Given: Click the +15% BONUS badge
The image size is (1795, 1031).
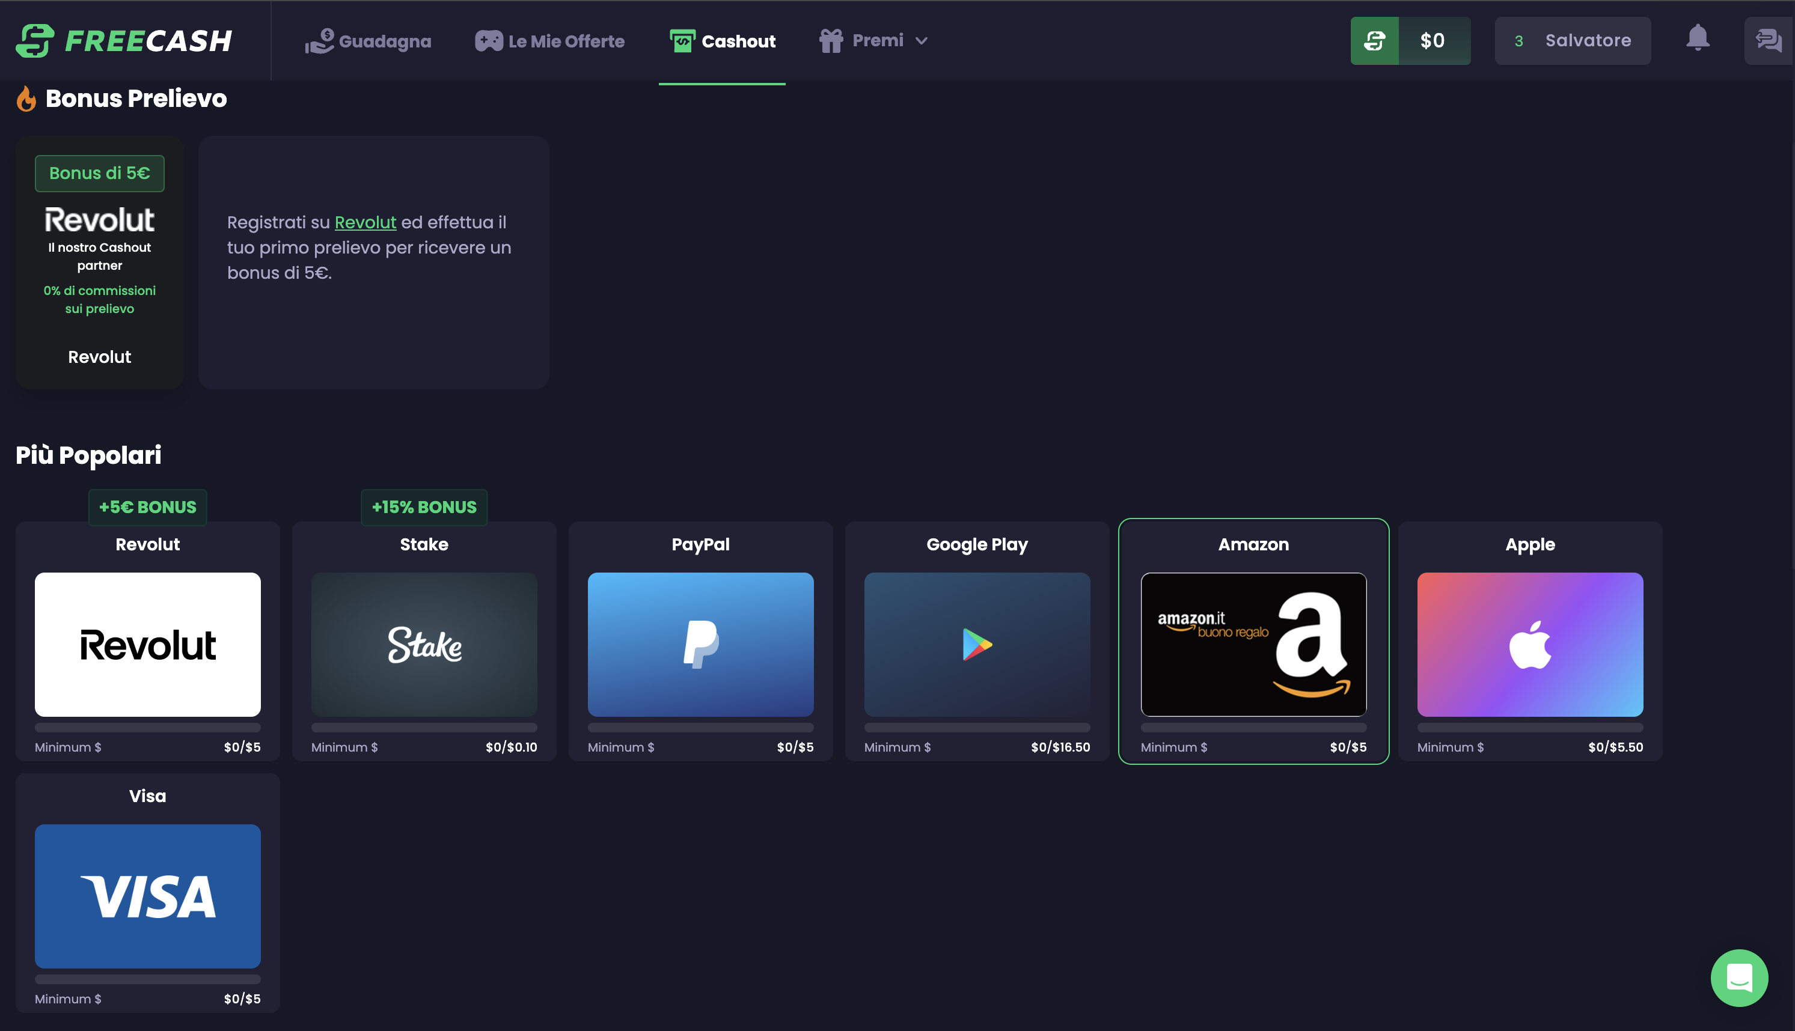Looking at the screenshot, I should [x=424, y=507].
